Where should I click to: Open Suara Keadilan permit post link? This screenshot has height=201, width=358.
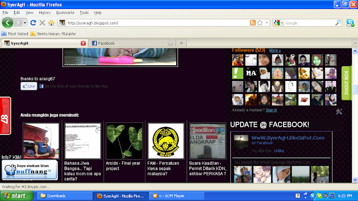coord(208,169)
